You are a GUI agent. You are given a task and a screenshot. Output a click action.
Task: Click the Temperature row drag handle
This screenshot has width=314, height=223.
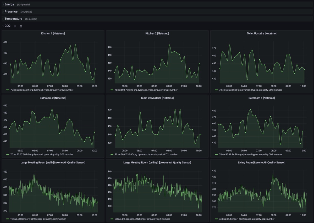pyautogui.click(x=311, y=19)
